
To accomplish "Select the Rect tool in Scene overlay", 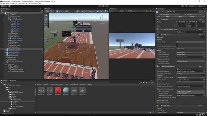I will (46, 24).
